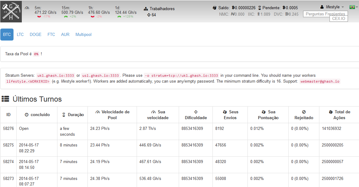The height and width of the screenshot is (187, 359).
Task: Click your speed 2.87 Th/s
Action: (148, 129)
